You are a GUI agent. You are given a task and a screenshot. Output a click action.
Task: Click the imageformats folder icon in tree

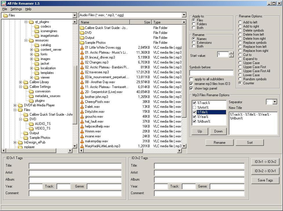(37, 36)
